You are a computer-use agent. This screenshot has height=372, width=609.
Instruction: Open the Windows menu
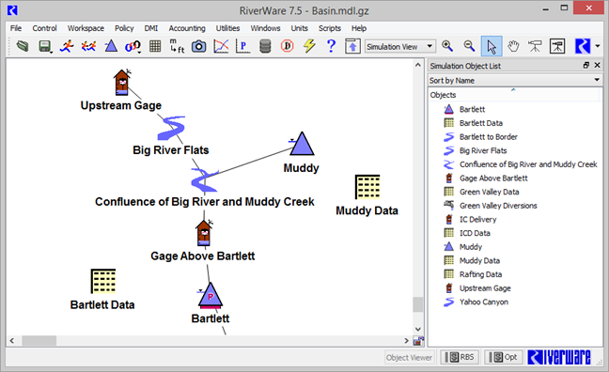[265, 28]
